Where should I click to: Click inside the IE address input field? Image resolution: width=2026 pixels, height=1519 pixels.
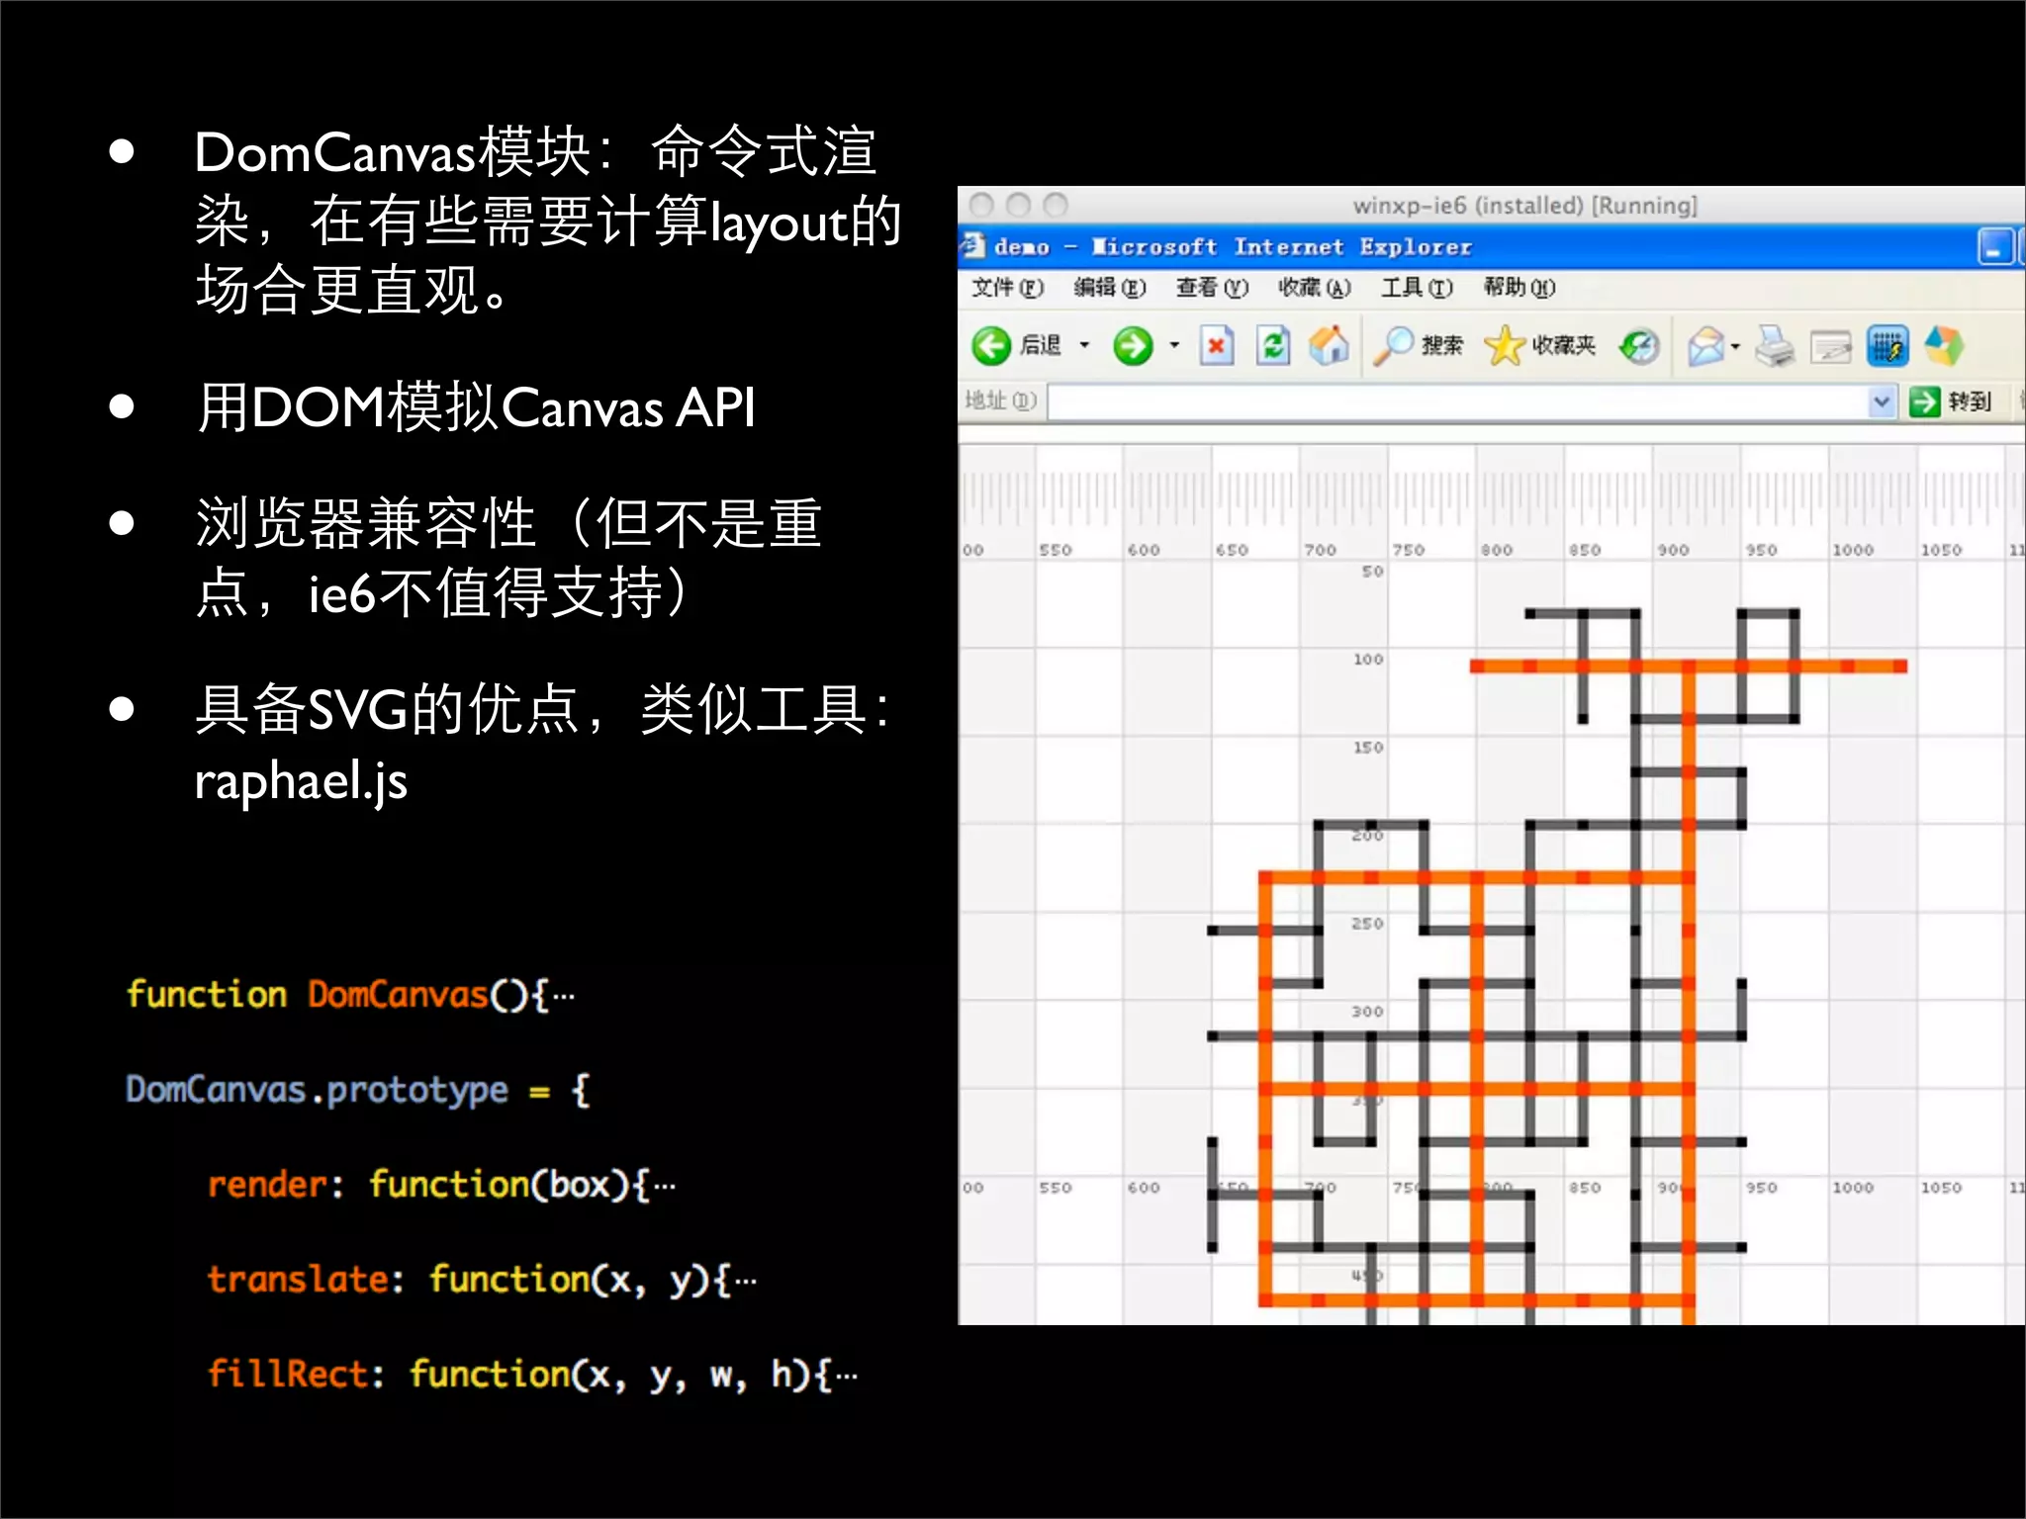click(1457, 402)
